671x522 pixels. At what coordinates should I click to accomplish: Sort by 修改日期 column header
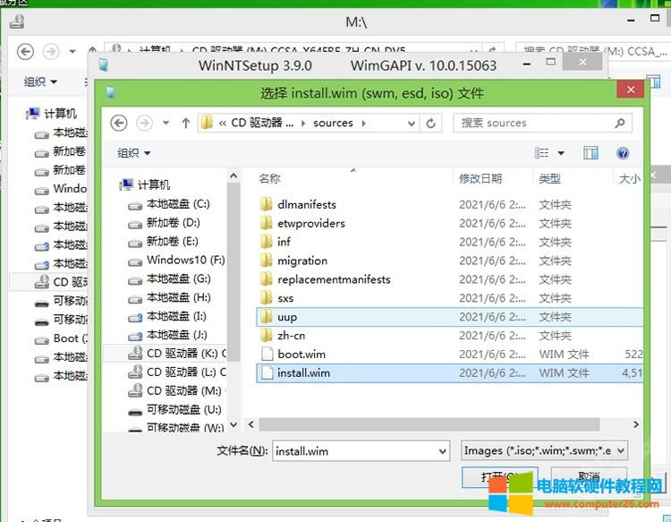click(x=480, y=178)
